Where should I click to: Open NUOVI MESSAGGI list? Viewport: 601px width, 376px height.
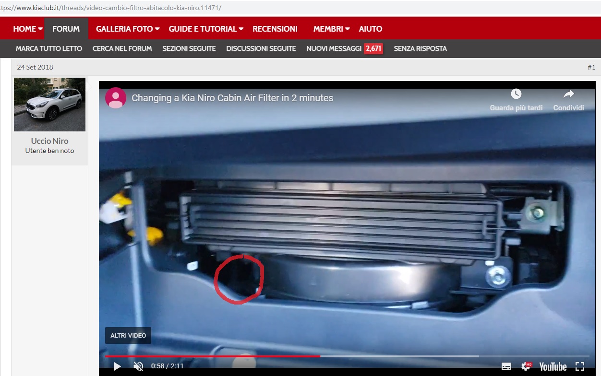point(334,48)
